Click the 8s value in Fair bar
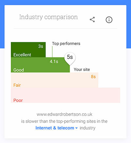This screenshot has width=131, height=143. point(93,77)
